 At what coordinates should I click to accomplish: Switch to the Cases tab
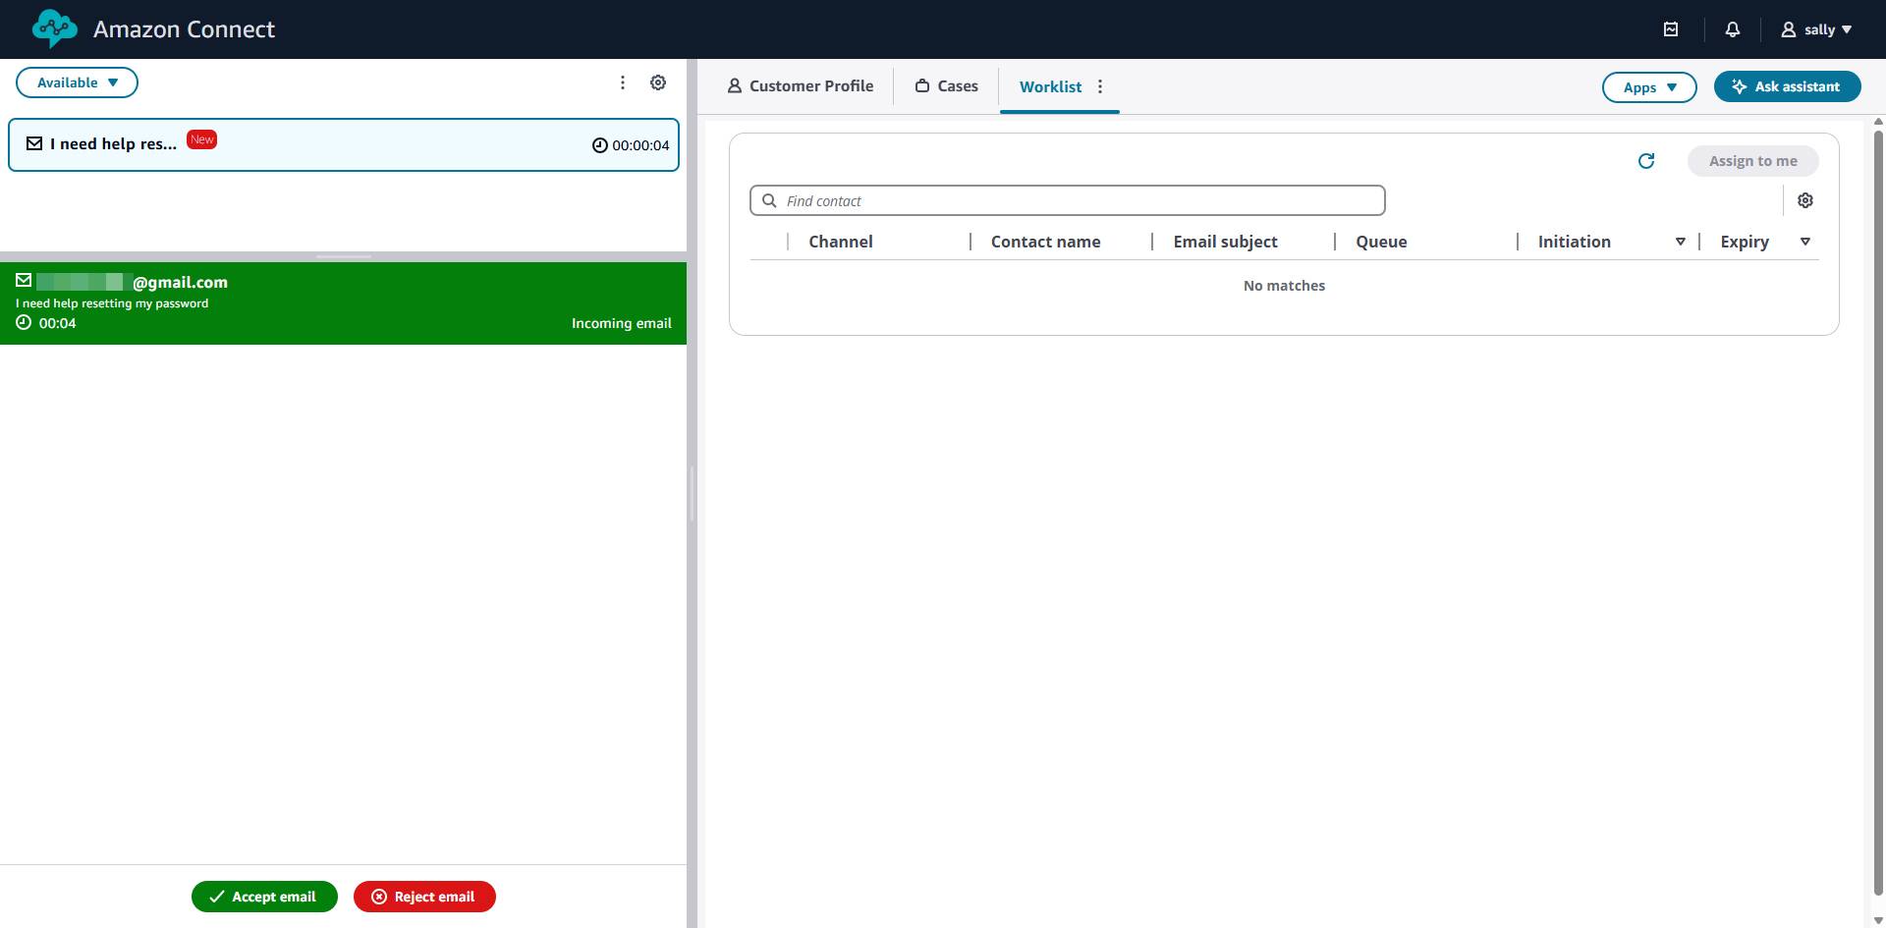pos(945,85)
